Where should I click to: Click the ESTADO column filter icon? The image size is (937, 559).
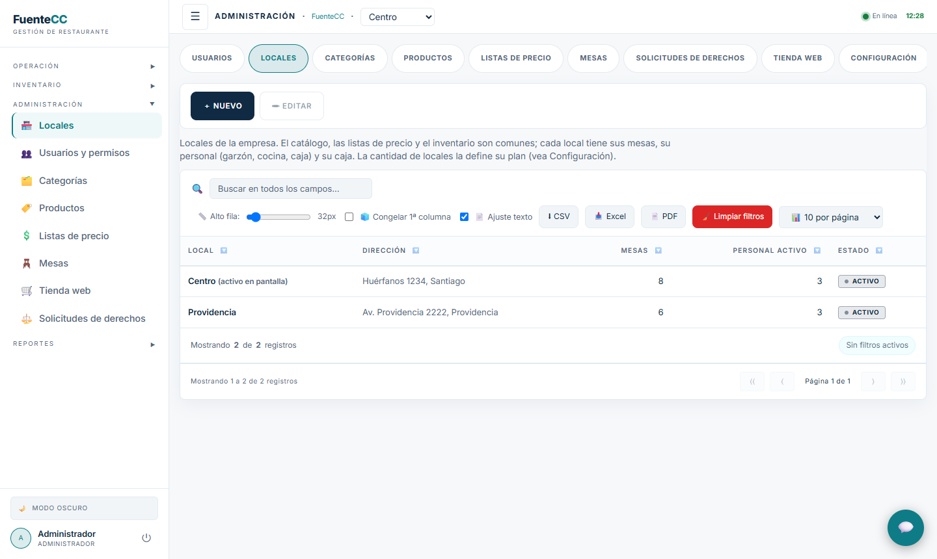[x=879, y=250]
